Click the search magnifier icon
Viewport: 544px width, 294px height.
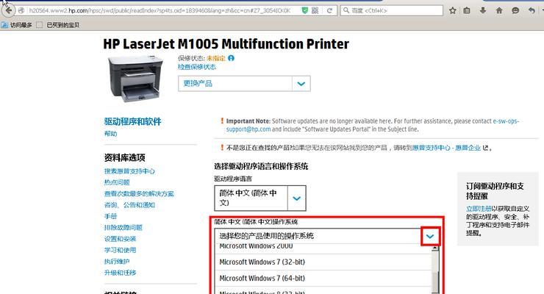[x=346, y=10]
